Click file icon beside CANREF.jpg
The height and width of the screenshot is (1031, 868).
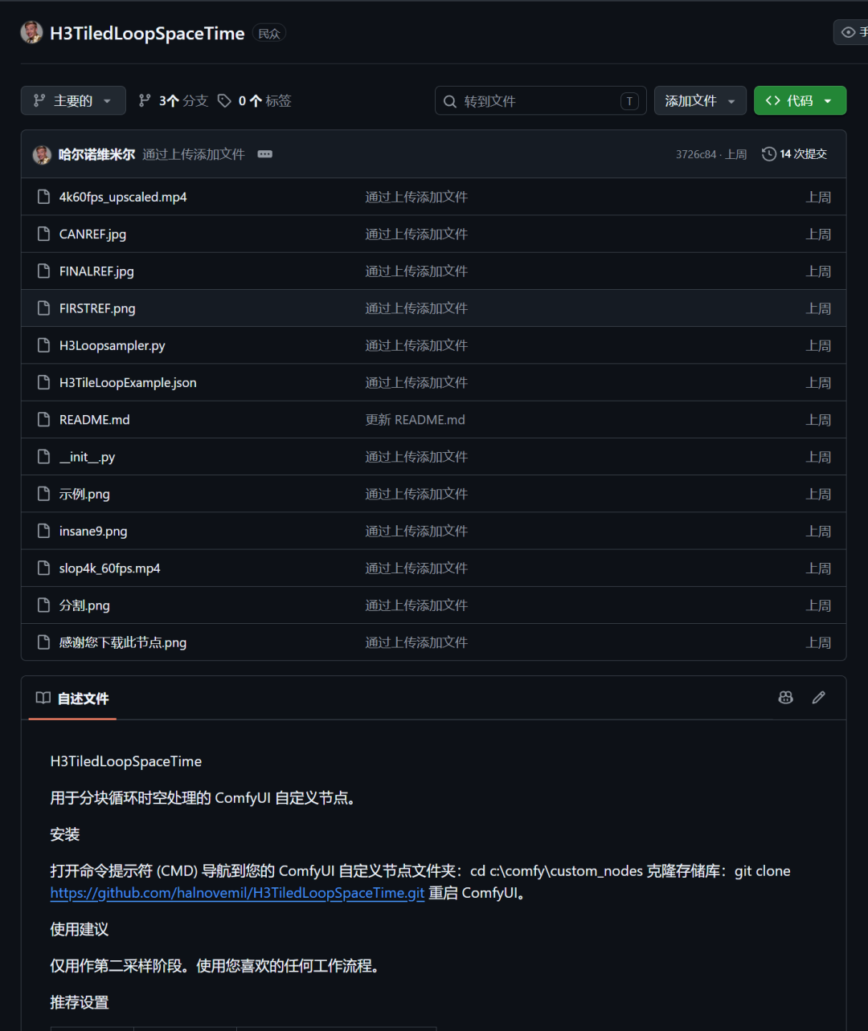point(44,234)
